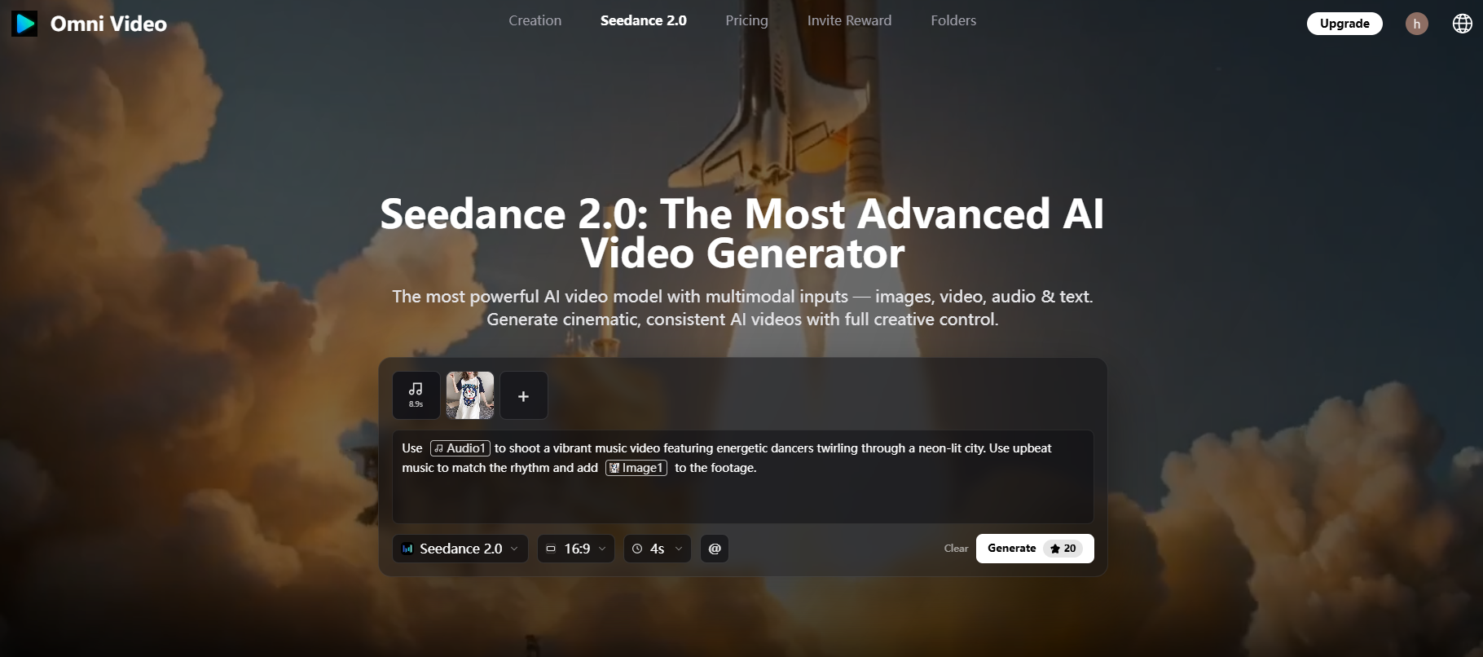This screenshot has width=1483, height=657.
Task: Click the @ mention reference button
Action: coord(715,549)
